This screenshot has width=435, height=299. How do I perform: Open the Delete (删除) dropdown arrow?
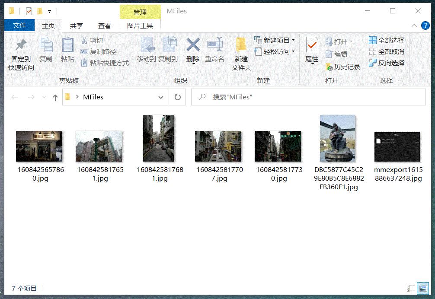193,64
